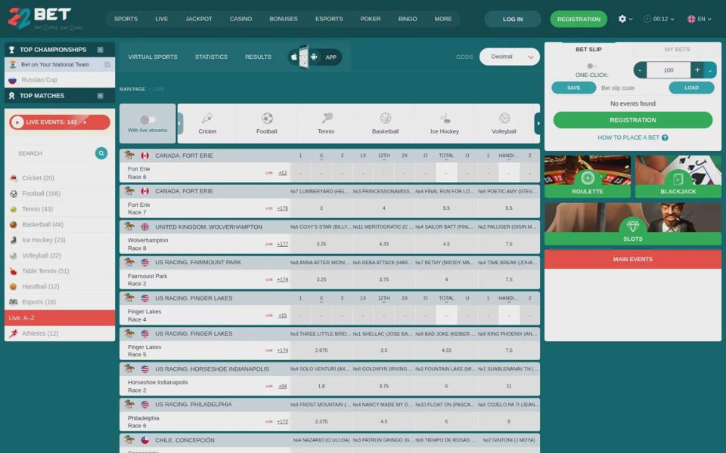Open the EN language dropdown
This screenshot has height=453, width=726.
[699, 19]
